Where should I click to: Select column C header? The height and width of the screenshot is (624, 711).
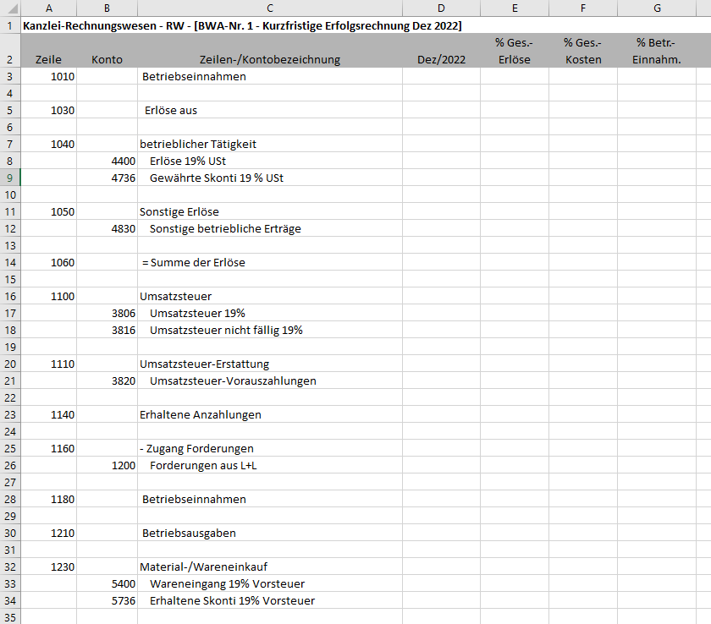(x=270, y=8)
